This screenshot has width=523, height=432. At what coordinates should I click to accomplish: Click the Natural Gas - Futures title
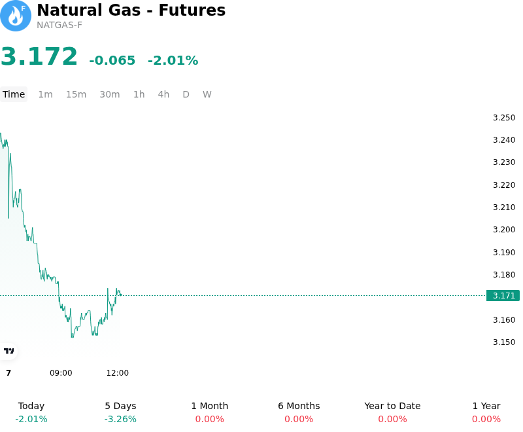[131, 10]
